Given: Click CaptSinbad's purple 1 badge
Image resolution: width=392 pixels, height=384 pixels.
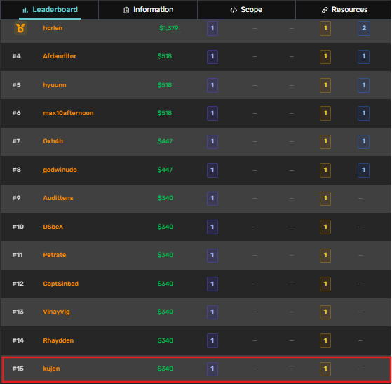Looking at the screenshot, I should point(212,284).
